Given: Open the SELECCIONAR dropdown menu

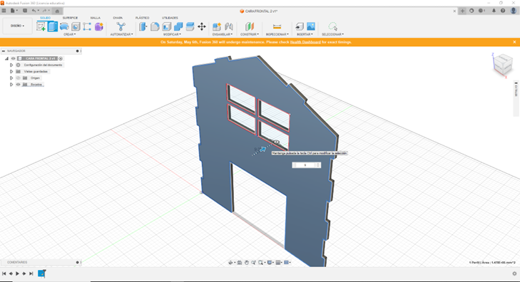Looking at the screenshot, I should pyautogui.click(x=332, y=34).
